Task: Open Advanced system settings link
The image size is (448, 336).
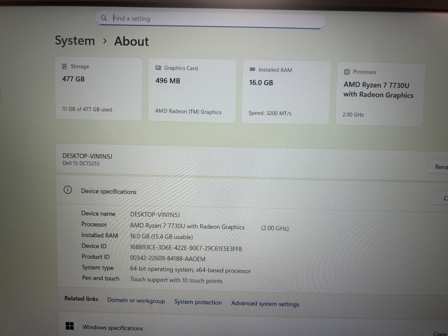Action: pyautogui.click(x=265, y=304)
